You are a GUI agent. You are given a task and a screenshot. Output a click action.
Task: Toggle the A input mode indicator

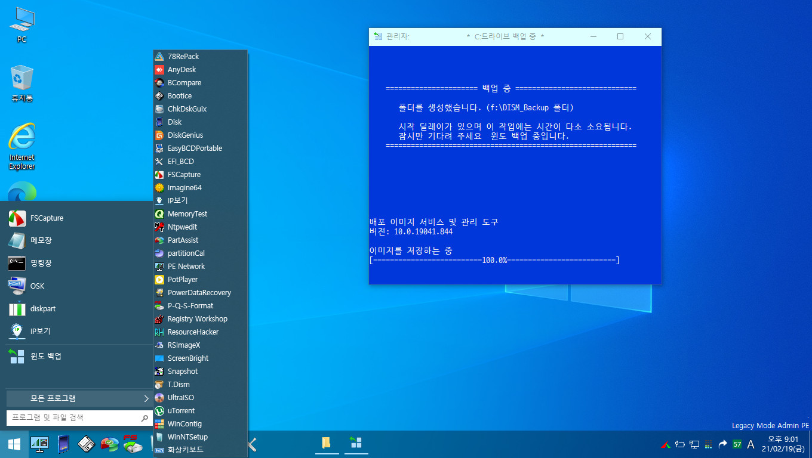coord(751,444)
